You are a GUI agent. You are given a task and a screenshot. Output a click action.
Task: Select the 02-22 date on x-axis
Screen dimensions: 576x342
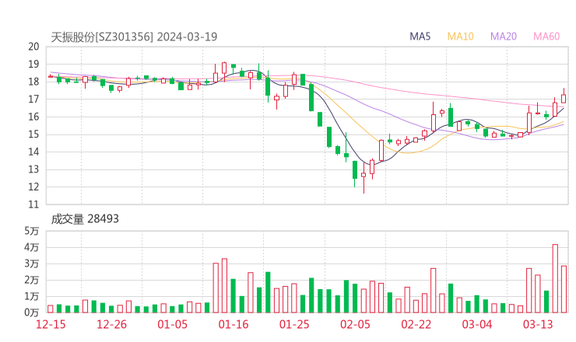(416, 324)
